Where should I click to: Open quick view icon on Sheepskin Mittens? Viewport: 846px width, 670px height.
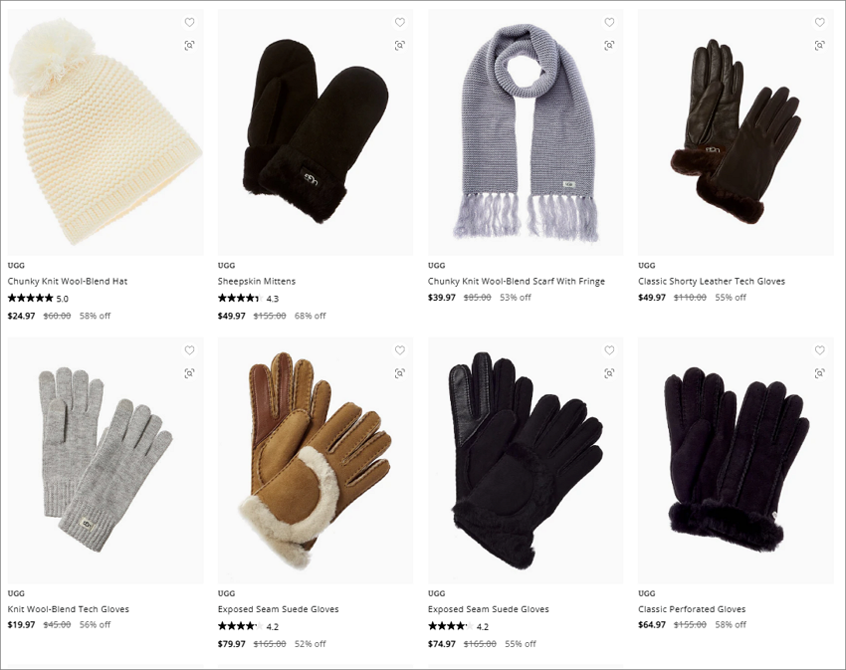(400, 46)
